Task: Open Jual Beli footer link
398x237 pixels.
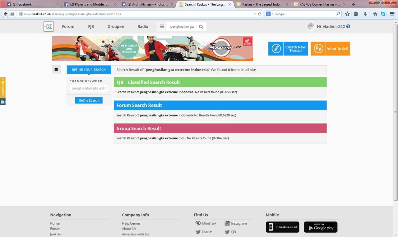Action: click(x=56, y=234)
